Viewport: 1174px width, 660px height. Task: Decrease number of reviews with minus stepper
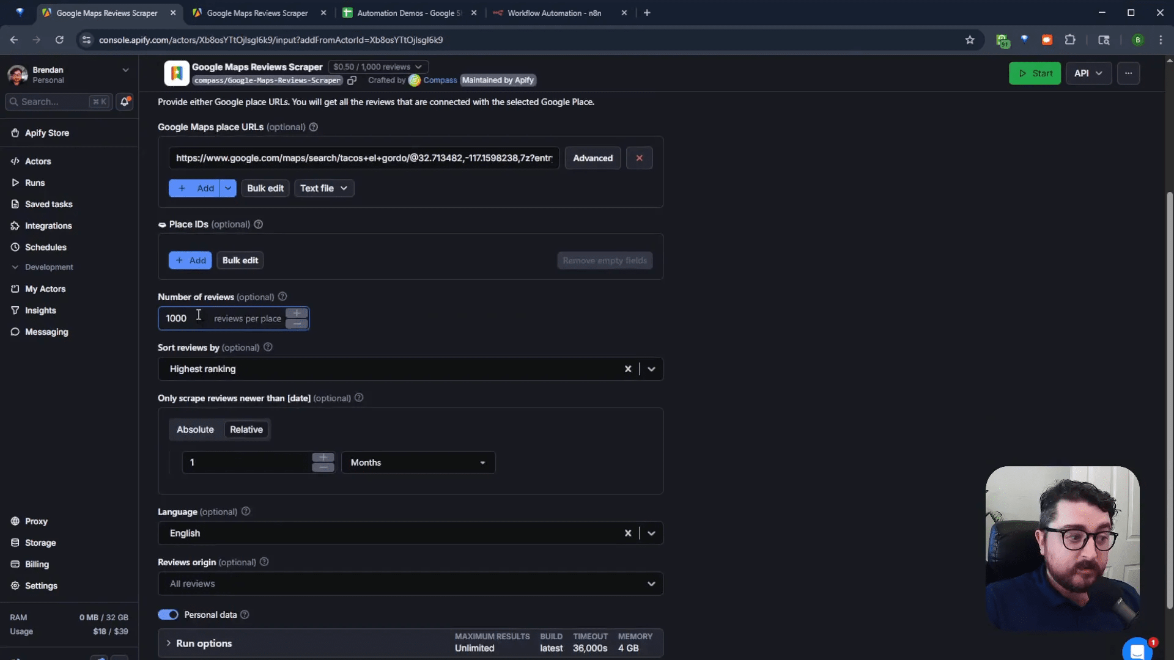[297, 324]
